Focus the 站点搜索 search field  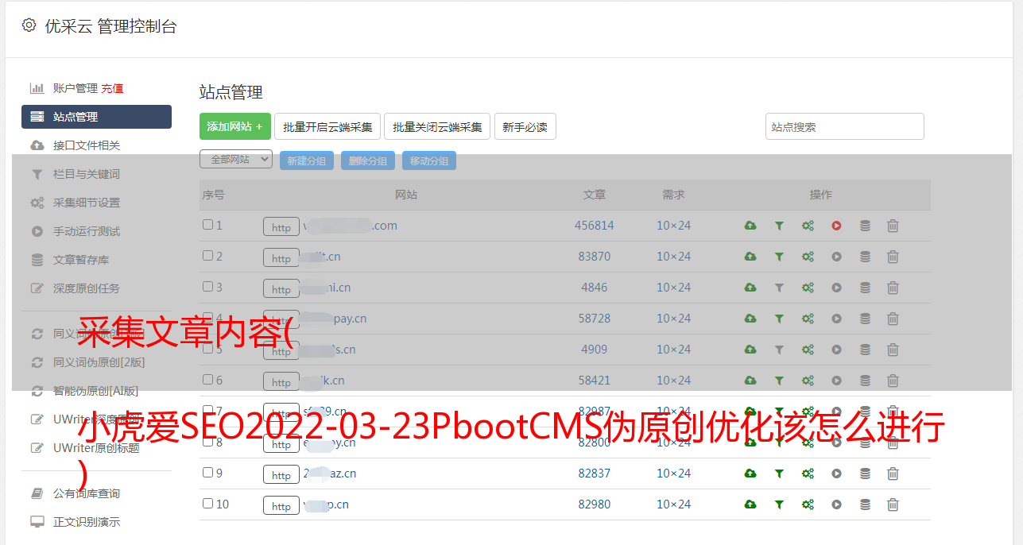(x=845, y=126)
